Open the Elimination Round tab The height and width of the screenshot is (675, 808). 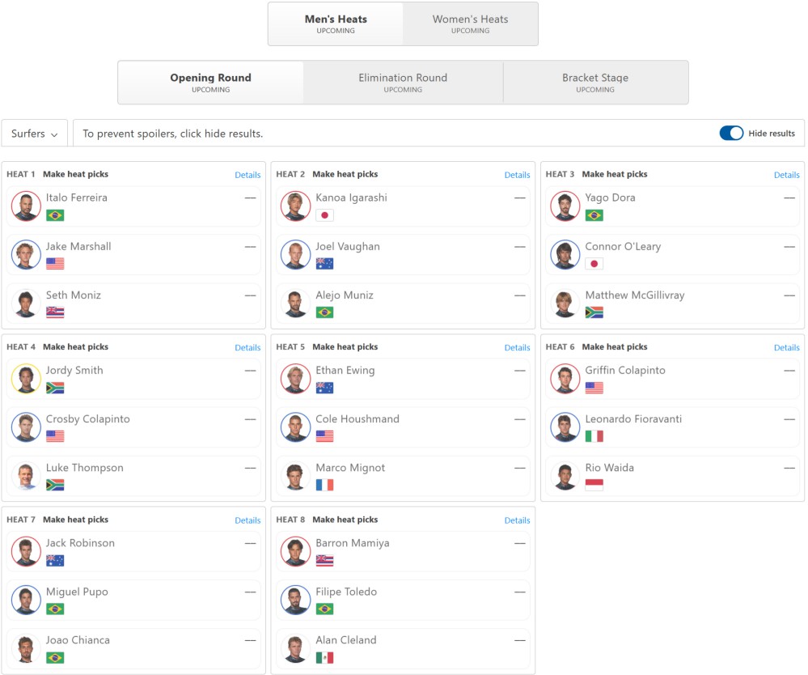pos(403,82)
